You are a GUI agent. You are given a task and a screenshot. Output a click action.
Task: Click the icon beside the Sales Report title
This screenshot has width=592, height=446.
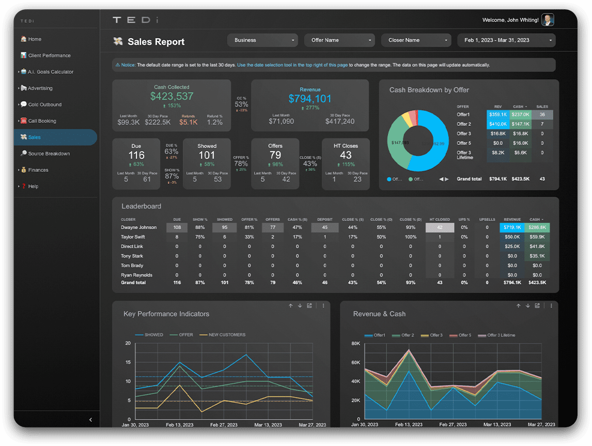[x=118, y=41]
